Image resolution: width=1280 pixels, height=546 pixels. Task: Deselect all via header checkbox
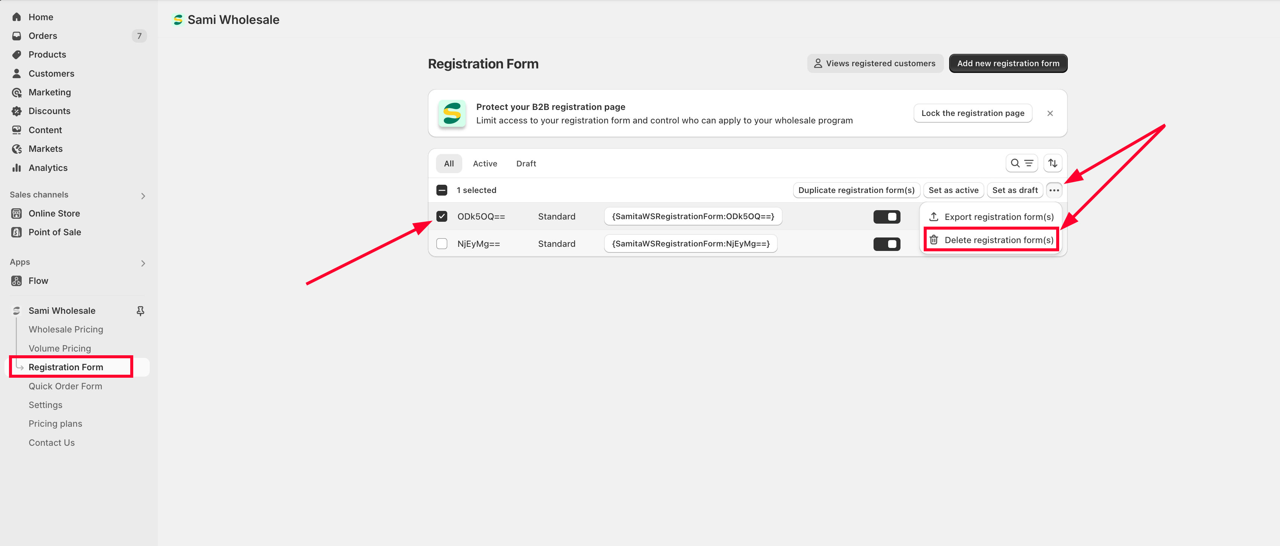(441, 190)
